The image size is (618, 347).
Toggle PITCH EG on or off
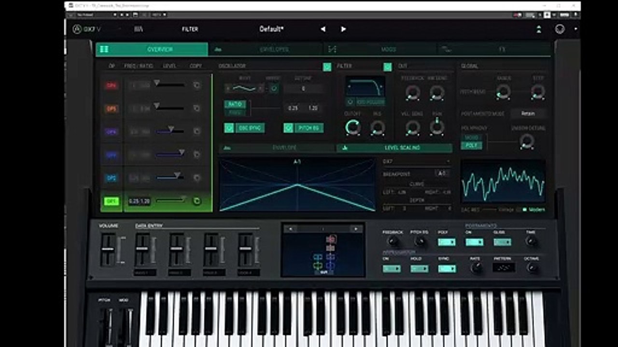pyautogui.click(x=304, y=128)
